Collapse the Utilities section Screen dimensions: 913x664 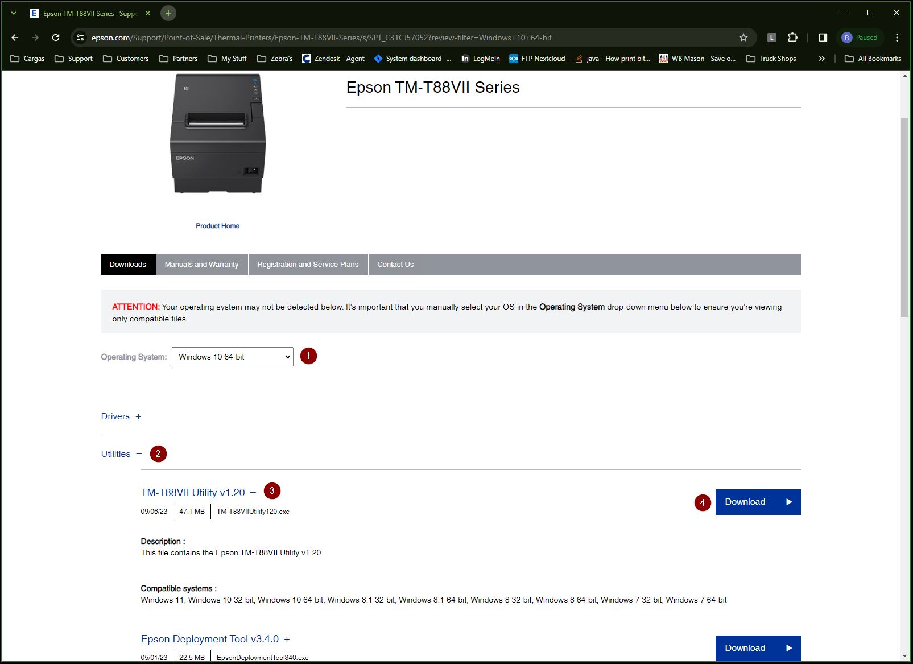click(x=121, y=454)
